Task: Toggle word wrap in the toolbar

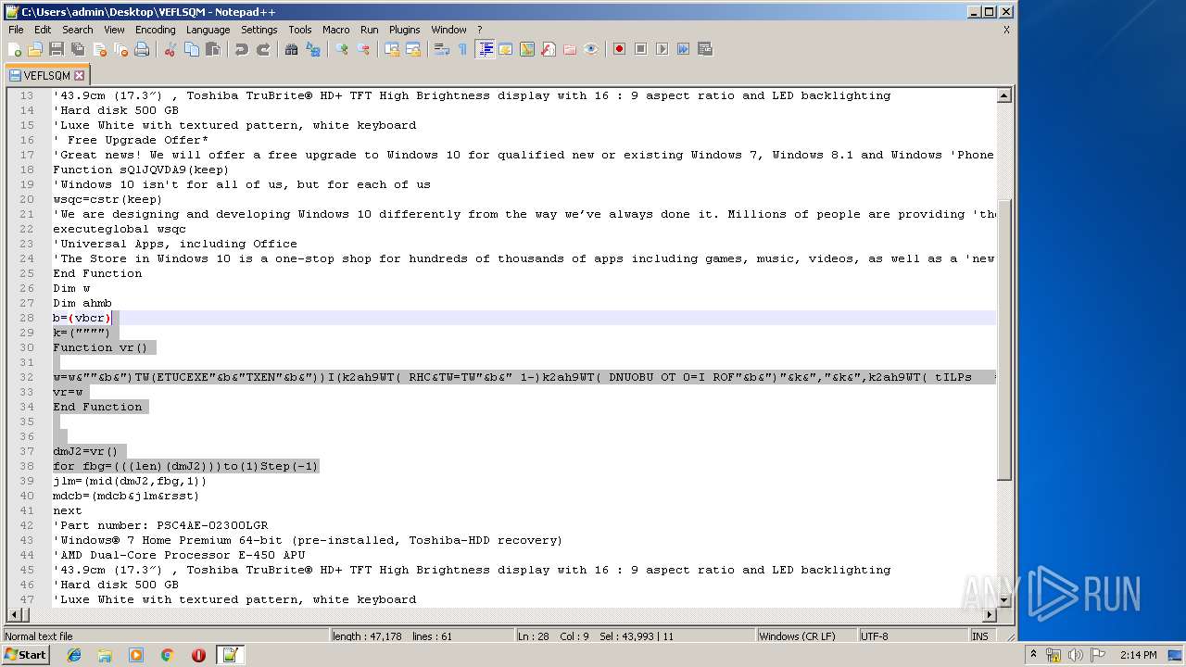Action: click(442, 49)
